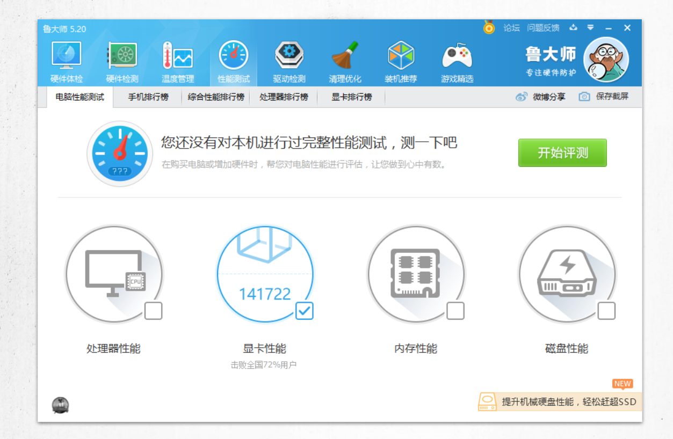Click the 提升机械硬盘性能，轻松赶超SSD banner

click(x=560, y=401)
